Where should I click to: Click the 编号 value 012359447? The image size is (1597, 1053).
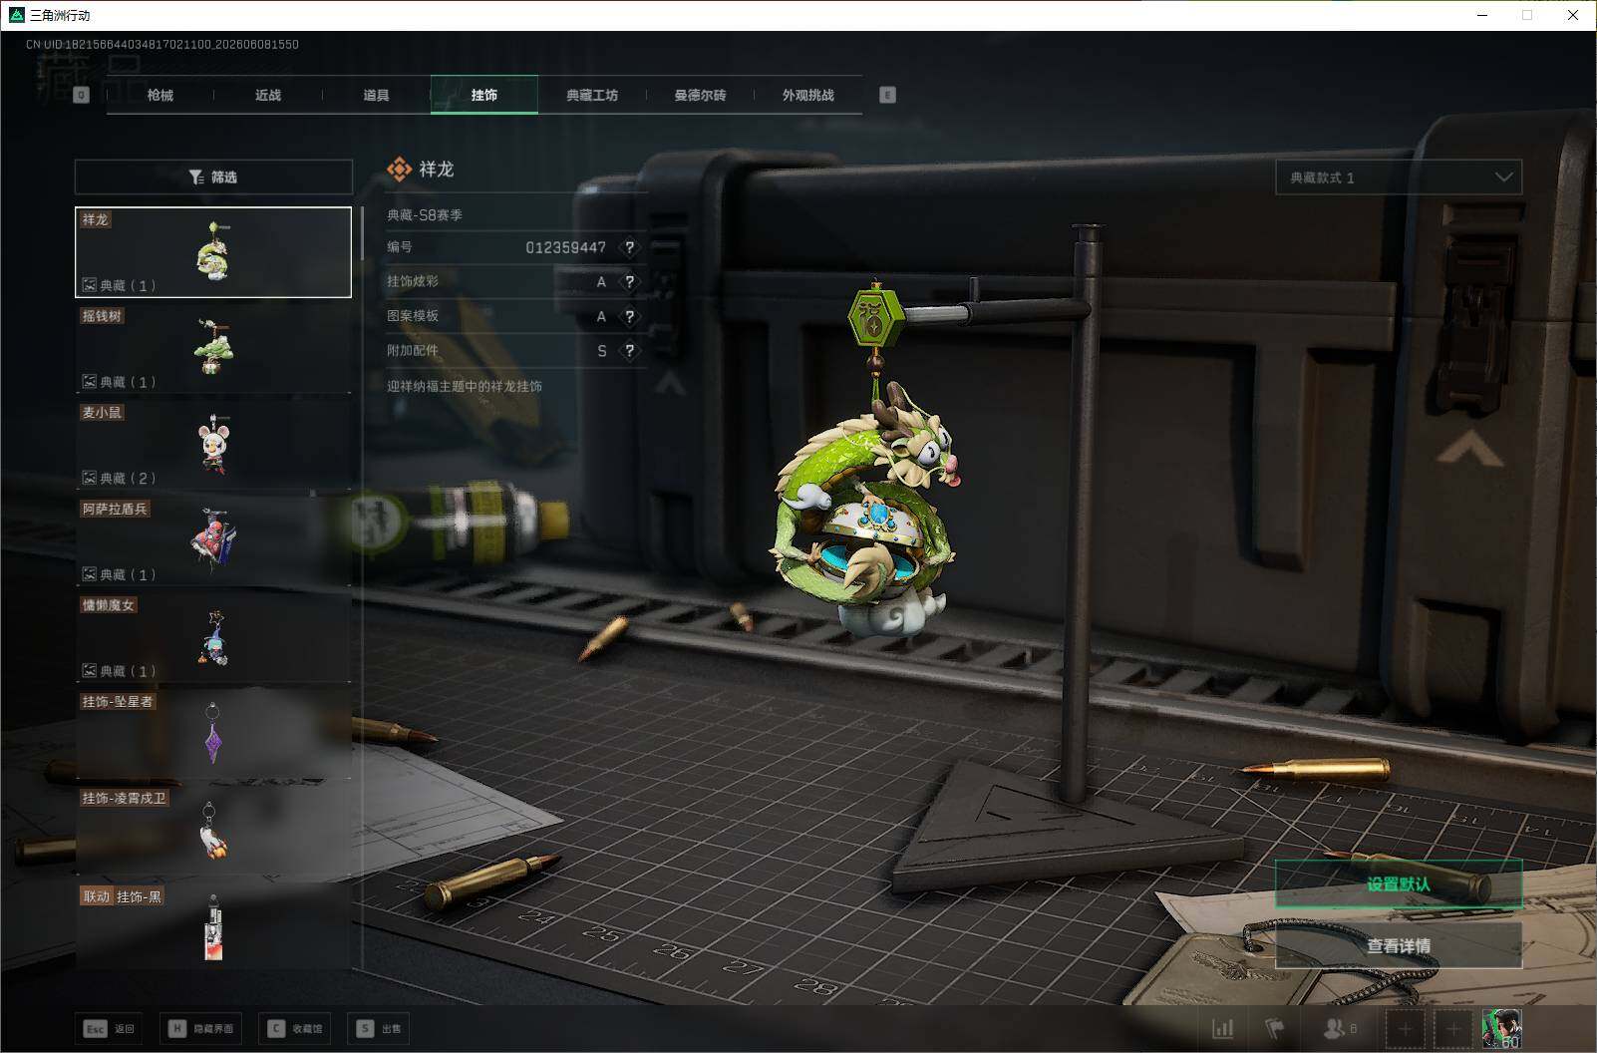tap(565, 247)
